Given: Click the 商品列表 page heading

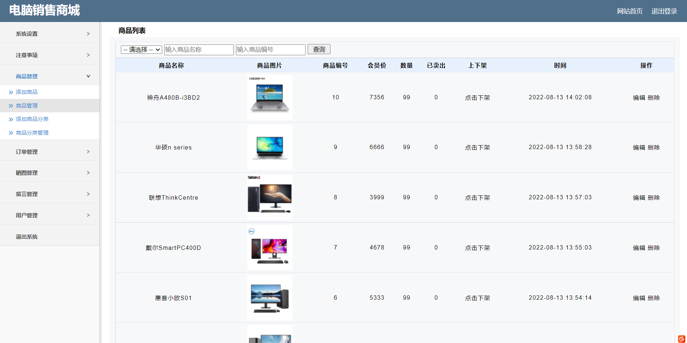Looking at the screenshot, I should (x=132, y=31).
